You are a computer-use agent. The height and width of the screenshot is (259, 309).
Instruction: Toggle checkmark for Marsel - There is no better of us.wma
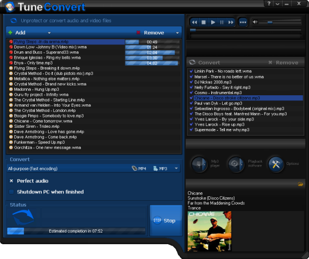(191, 76)
